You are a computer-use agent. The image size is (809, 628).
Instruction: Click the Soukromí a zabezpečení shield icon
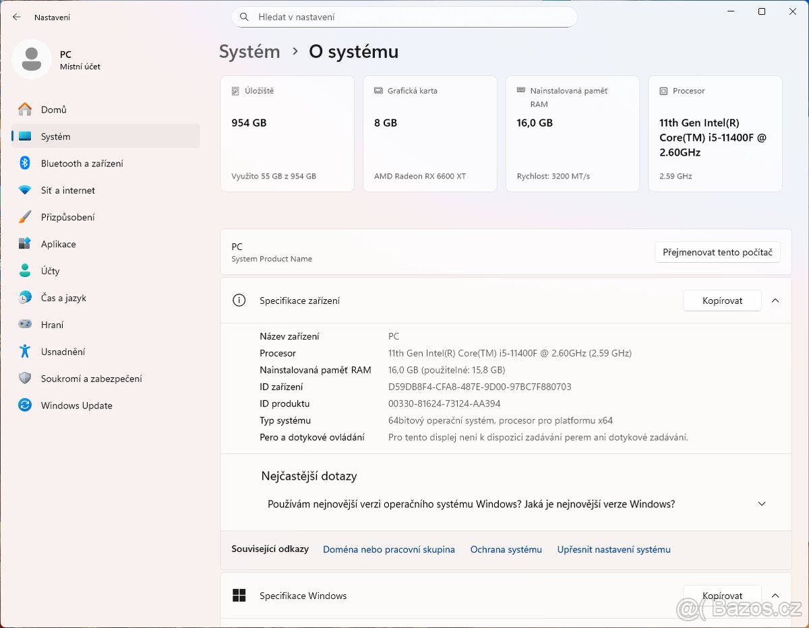click(x=25, y=378)
